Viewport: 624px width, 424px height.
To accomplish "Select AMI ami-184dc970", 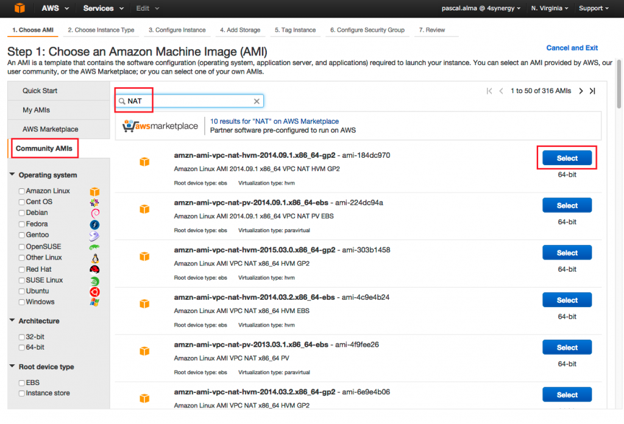I will [x=567, y=158].
